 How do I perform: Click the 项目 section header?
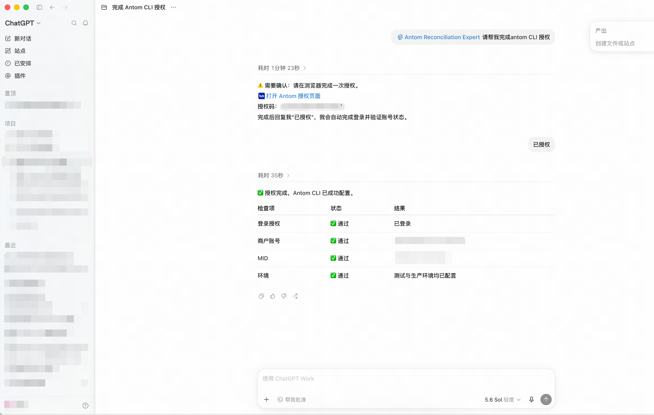[x=10, y=123]
